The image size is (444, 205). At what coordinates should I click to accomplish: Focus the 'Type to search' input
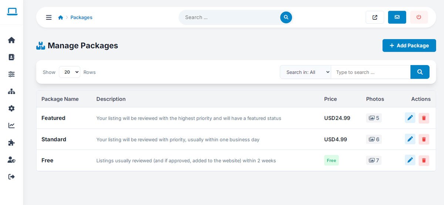[371, 72]
